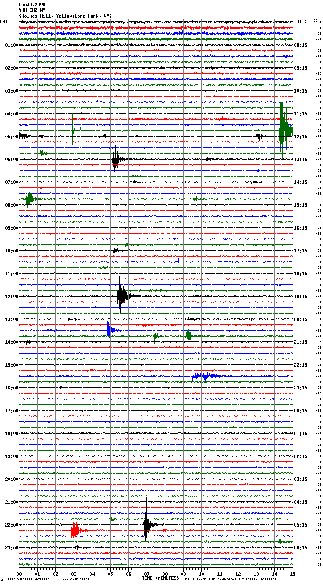323x584 pixels.
Task: Click the 13:15 UTC time label
Action: 301,160
